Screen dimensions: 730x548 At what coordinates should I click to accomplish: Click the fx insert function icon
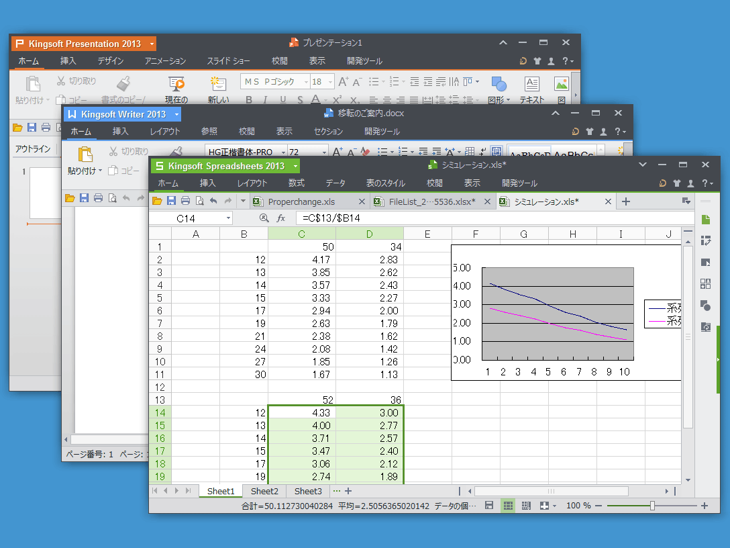(x=280, y=218)
